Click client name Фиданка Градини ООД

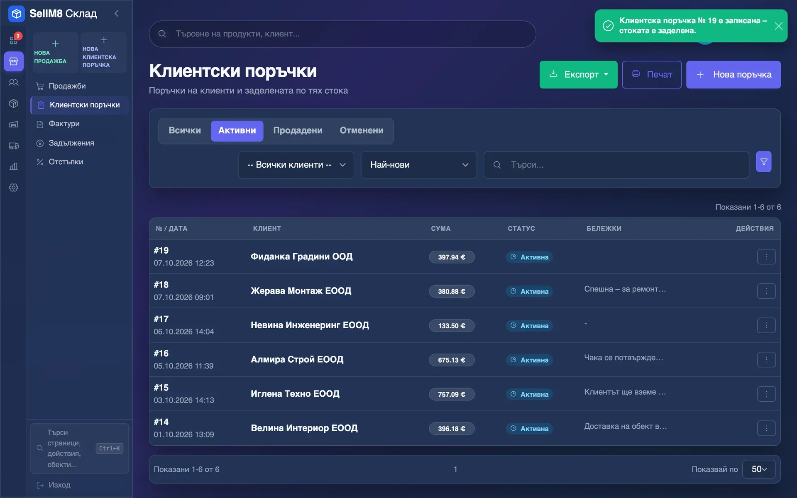click(x=302, y=256)
